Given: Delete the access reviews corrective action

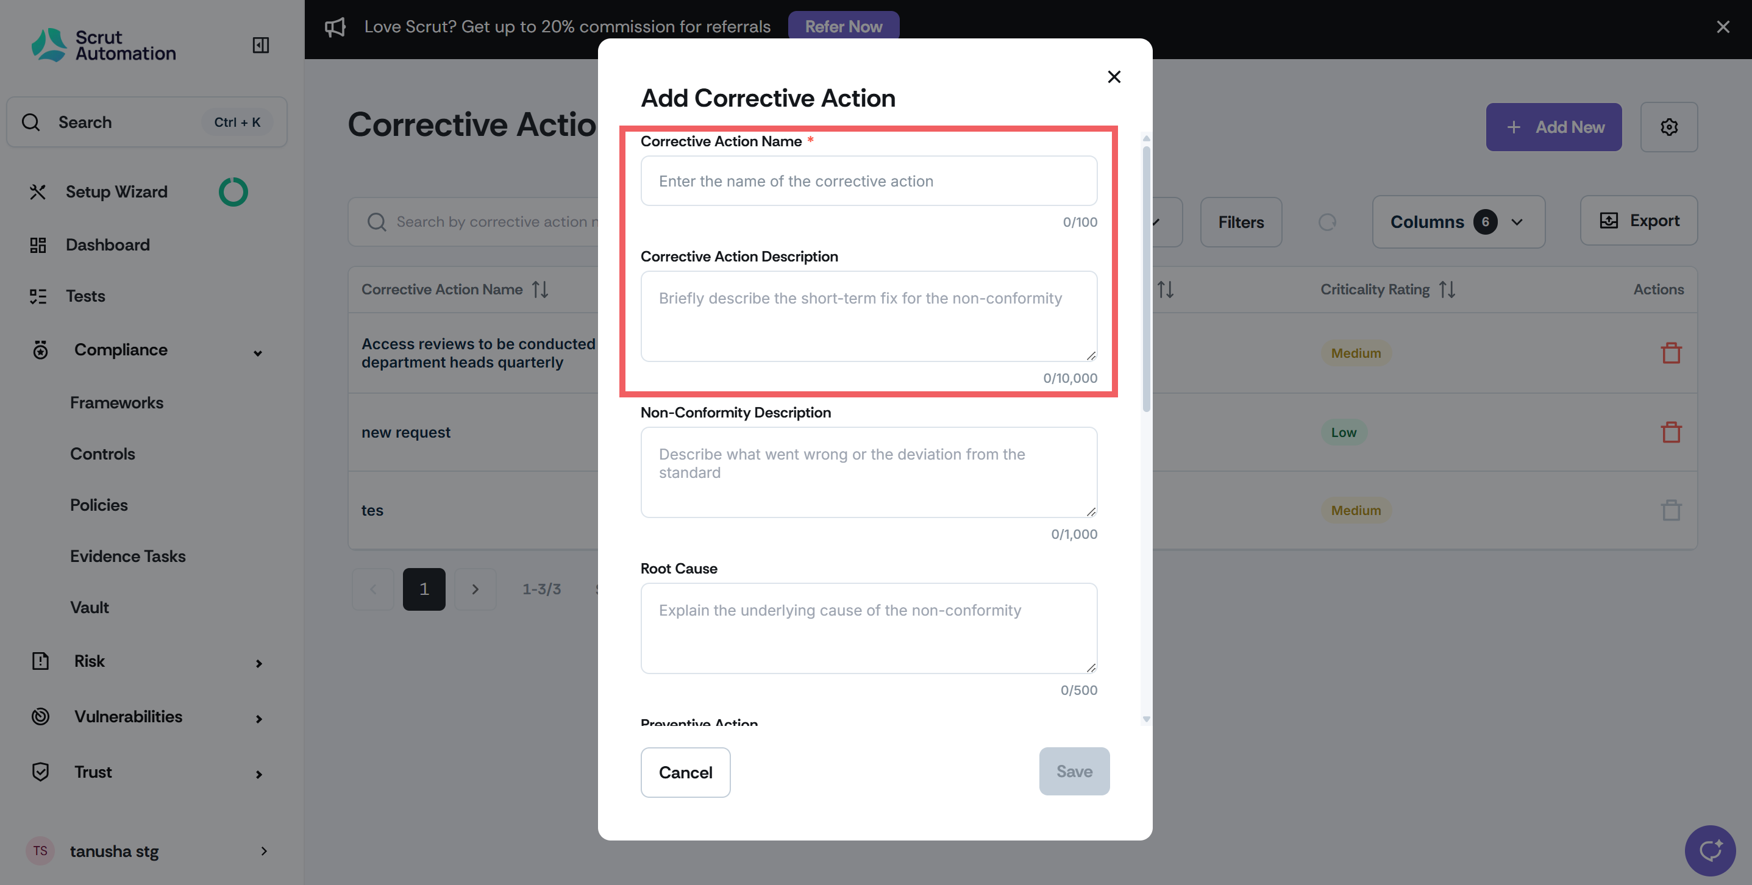Looking at the screenshot, I should click(1670, 353).
